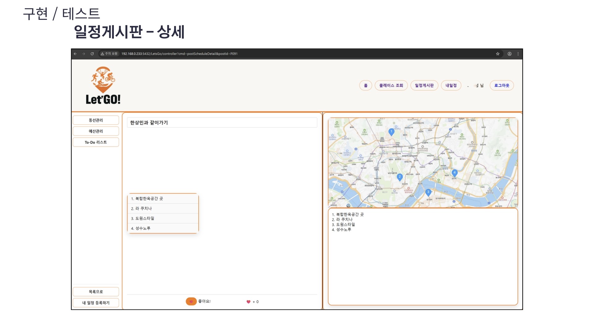The image size is (594, 334).
Task: Select 예산관리 in the sidebar
Action: pos(96,131)
